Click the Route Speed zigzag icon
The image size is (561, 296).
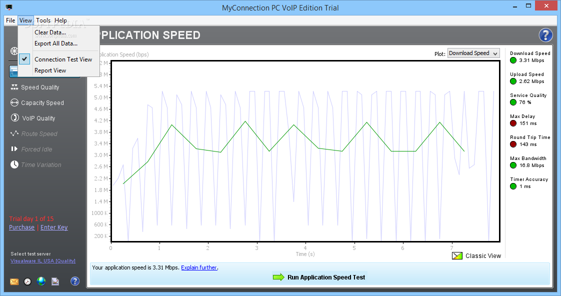pos(14,133)
